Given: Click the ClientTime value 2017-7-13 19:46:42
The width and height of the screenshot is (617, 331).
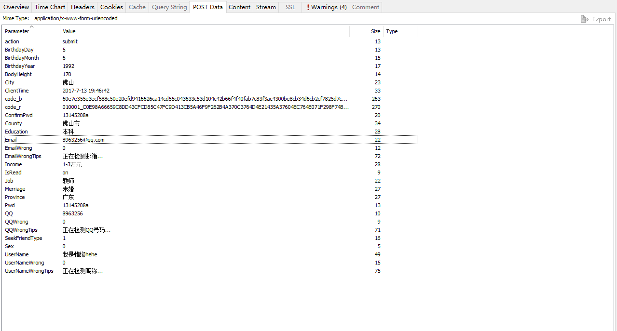Looking at the screenshot, I should pyautogui.click(x=86, y=91).
